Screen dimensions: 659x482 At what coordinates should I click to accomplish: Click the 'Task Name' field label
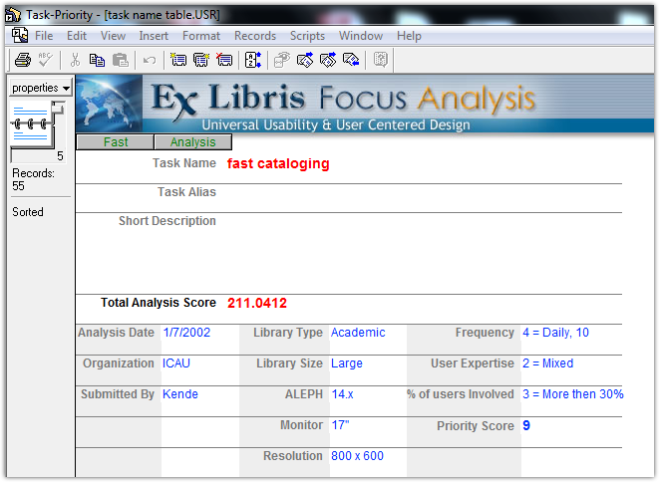click(184, 163)
